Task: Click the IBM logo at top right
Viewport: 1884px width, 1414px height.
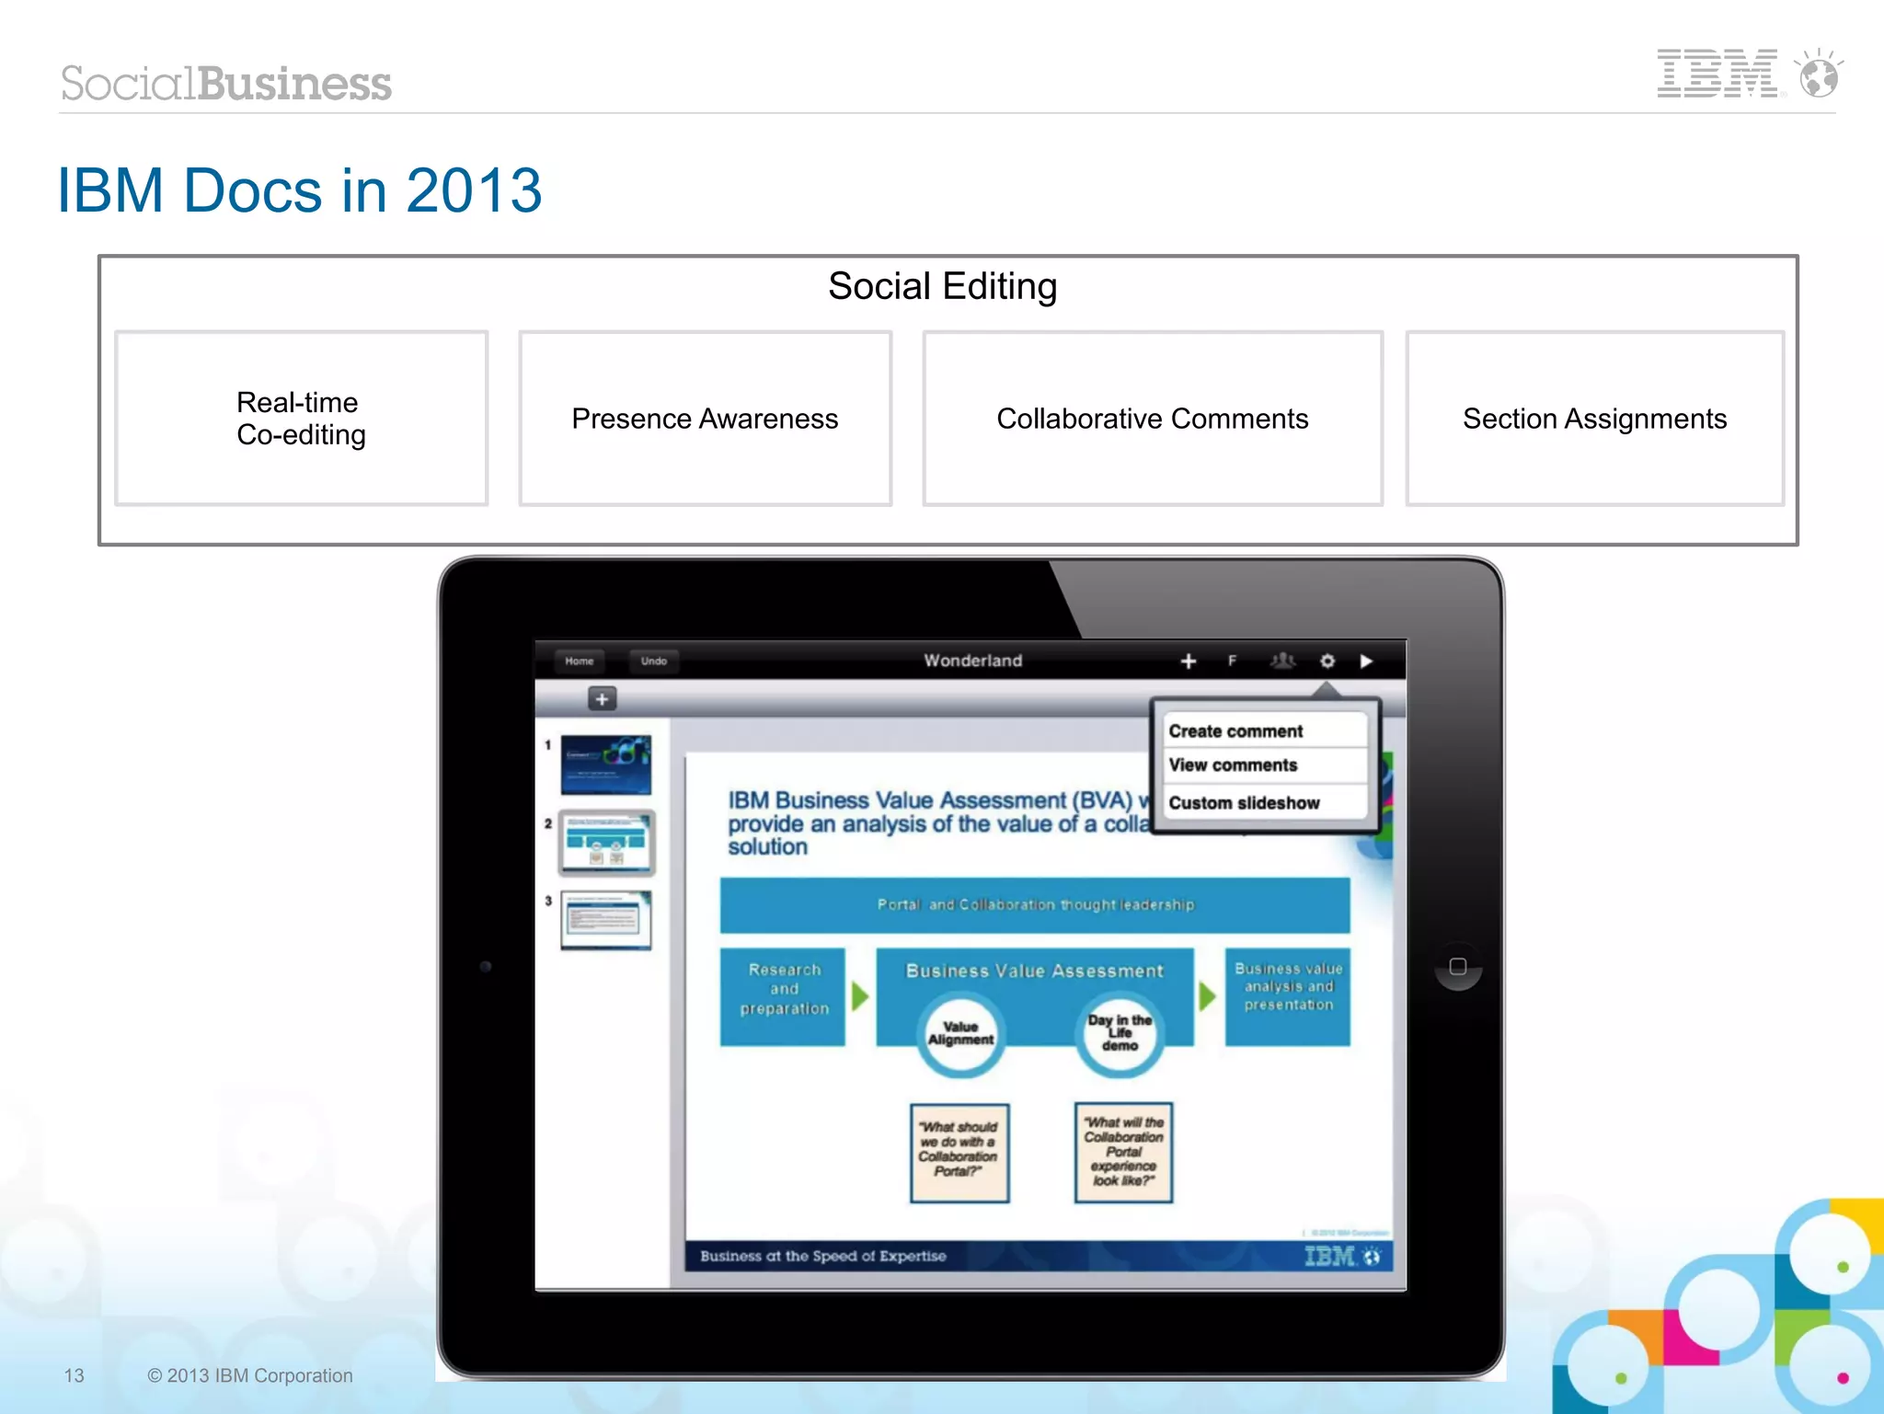Action: coord(1717,74)
